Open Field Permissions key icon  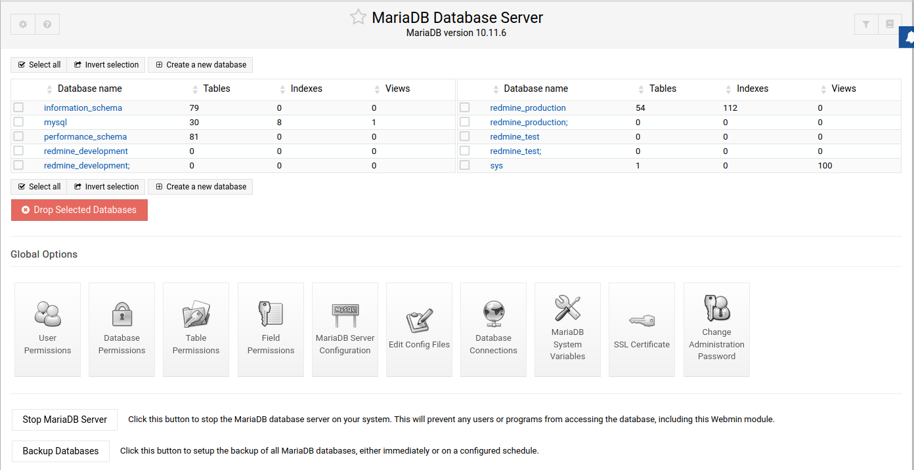[x=271, y=314]
